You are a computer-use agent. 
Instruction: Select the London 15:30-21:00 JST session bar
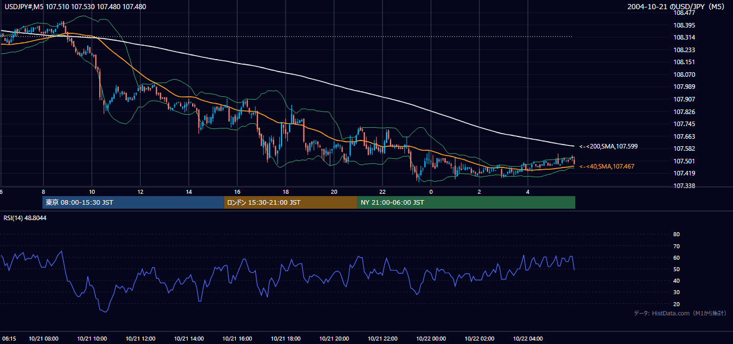290,202
